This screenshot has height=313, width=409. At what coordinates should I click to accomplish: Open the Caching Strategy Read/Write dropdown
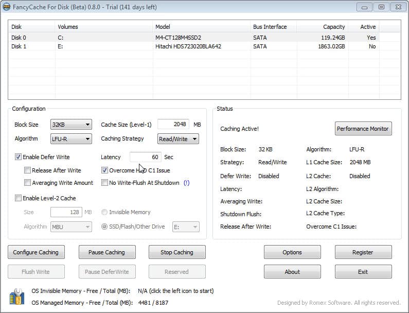tap(178, 139)
